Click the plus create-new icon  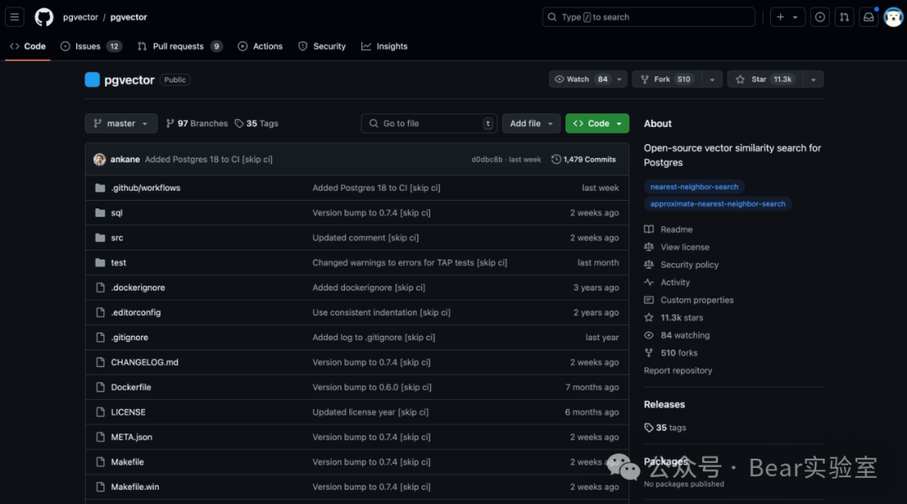[x=780, y=18]
